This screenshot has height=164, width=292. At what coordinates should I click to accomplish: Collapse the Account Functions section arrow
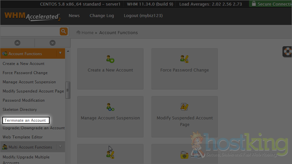pos(60,53)
